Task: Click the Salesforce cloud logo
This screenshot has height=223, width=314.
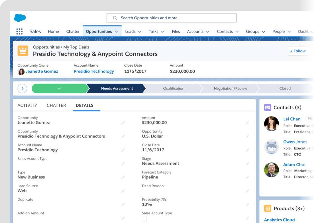Action: point(20,18)
